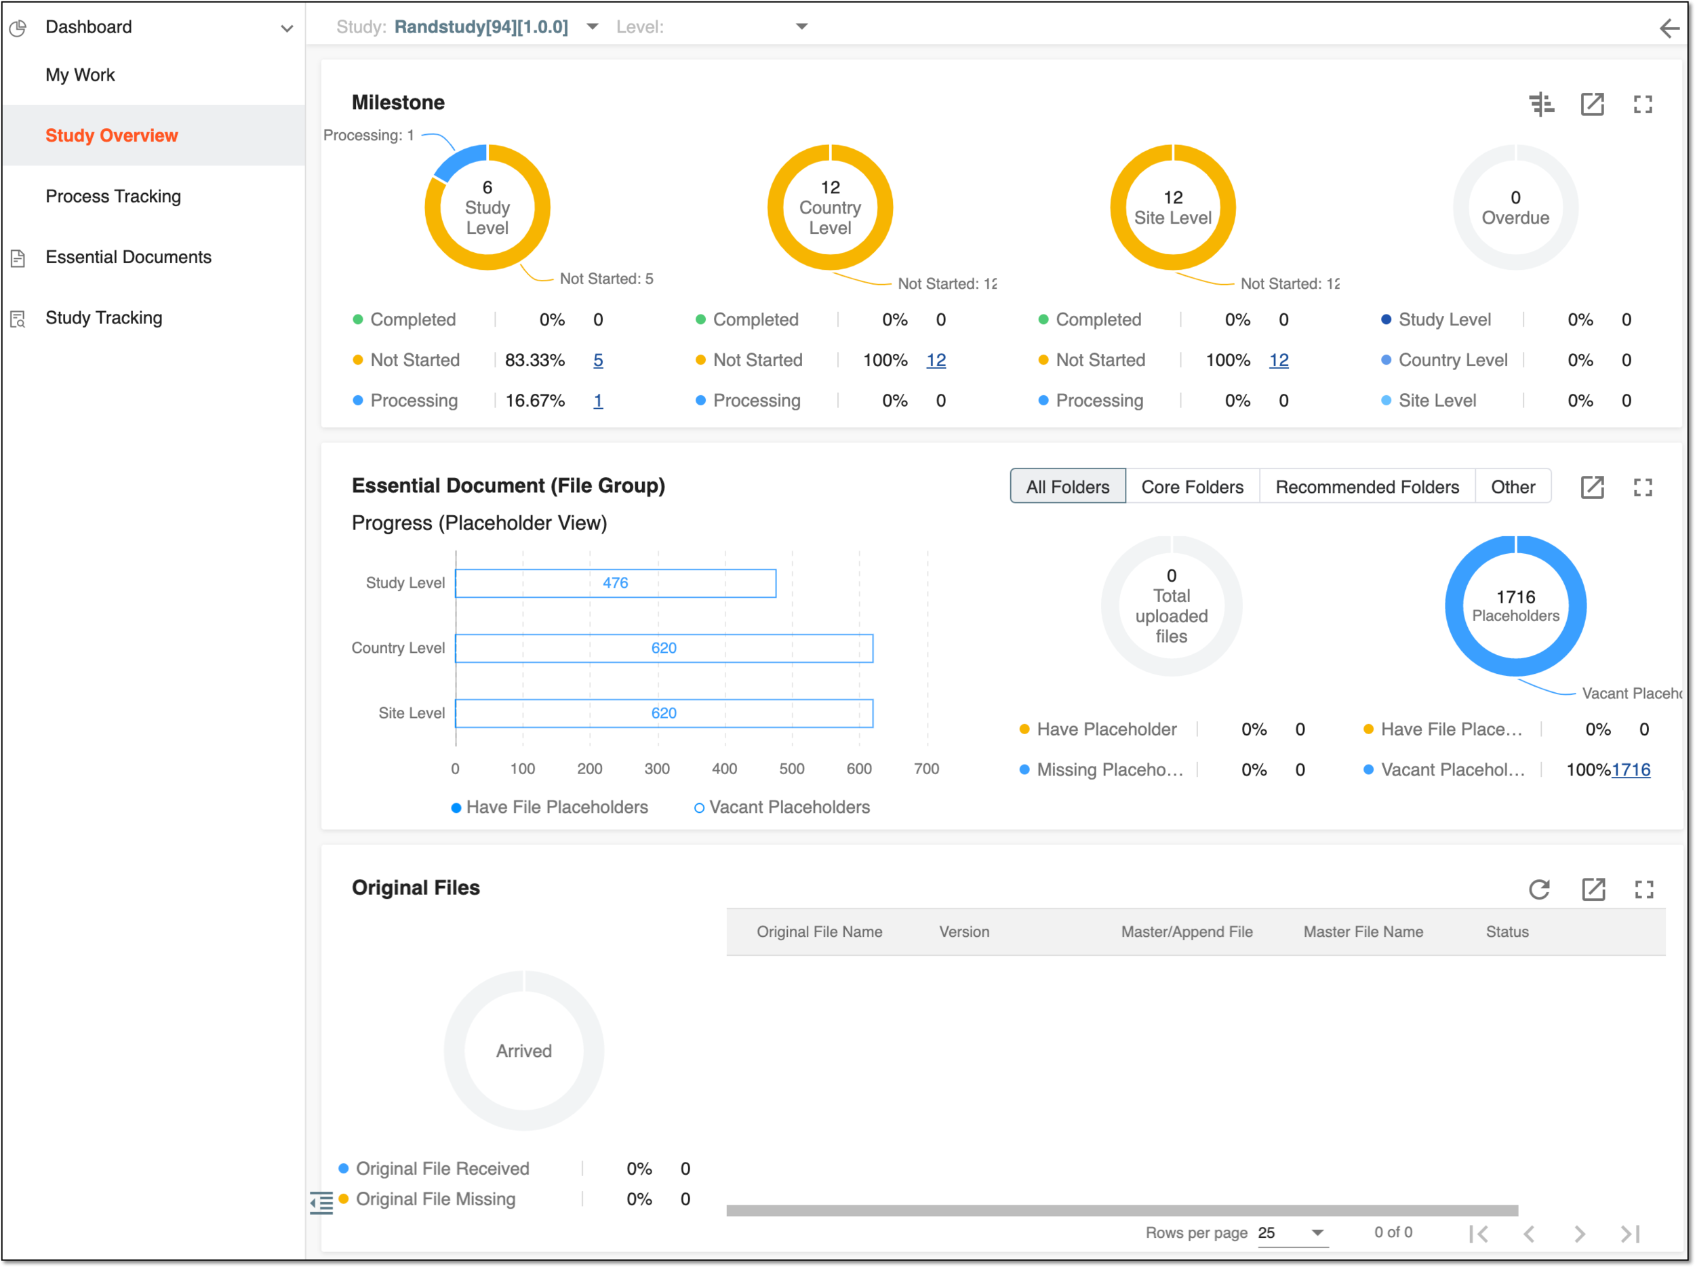The height and width of the screenshot is (1267, 1695).
Task: Select the All Folders tab
Action: [1067, 487]
